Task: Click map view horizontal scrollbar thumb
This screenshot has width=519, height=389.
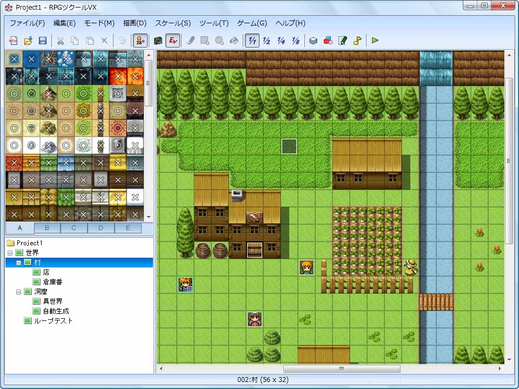Action: click(x=342, y=368)
